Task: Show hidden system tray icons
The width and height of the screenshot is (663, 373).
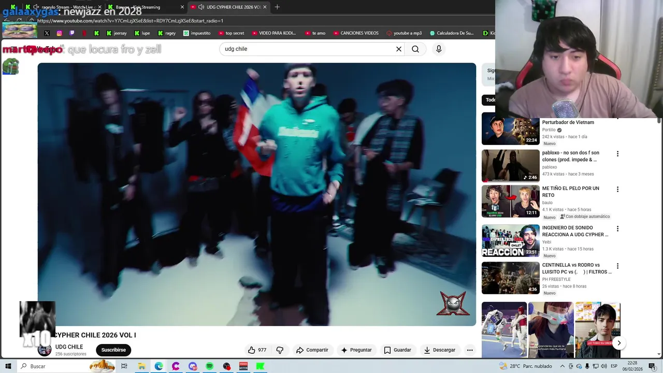Action: [563, 366]
